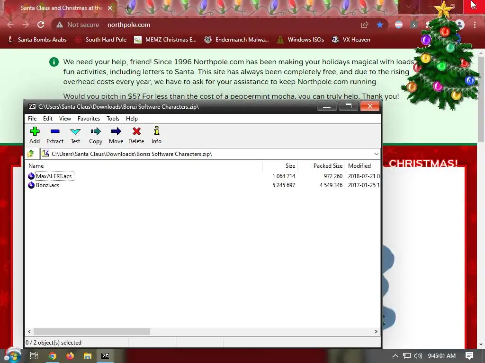Click the 7-Zip taskbar icon
485x363 pixels.
click(x=105, y=356)
